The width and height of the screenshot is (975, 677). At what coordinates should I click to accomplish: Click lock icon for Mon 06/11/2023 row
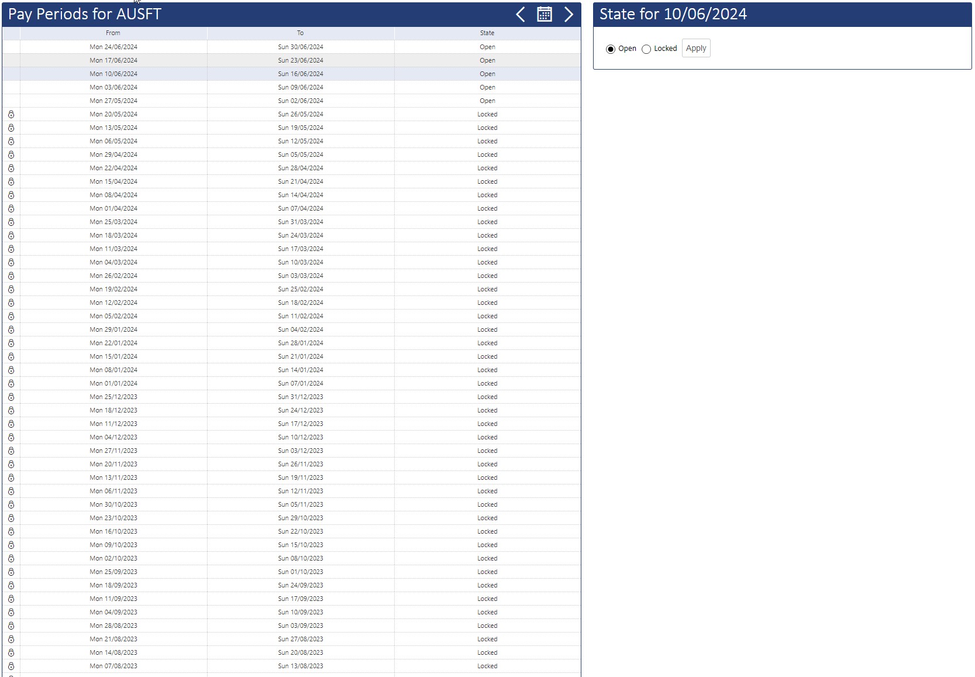tap(11, 492)
